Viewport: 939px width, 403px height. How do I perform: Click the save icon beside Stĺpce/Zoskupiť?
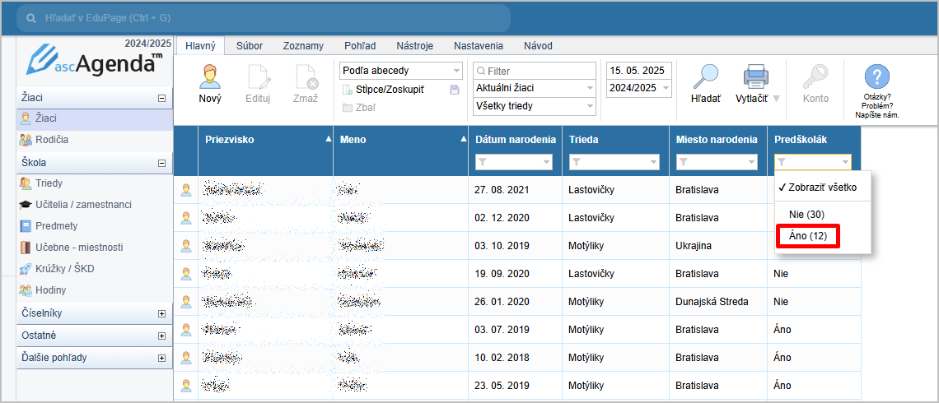pos(454,90)
